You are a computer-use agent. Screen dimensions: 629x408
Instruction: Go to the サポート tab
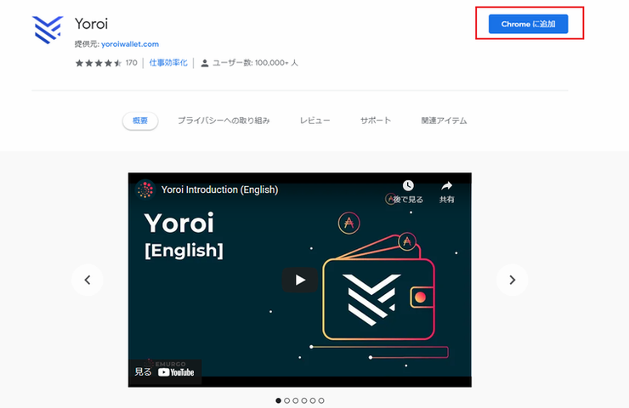pos(376,121)
